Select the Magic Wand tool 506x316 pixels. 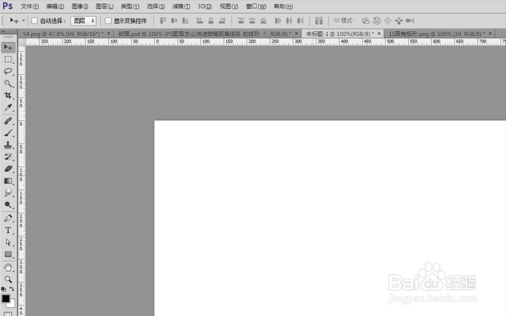(8, 83)
